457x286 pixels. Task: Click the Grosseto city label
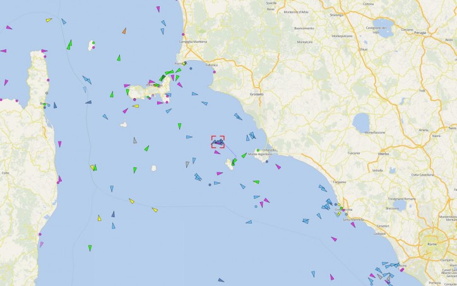[256, 94]
